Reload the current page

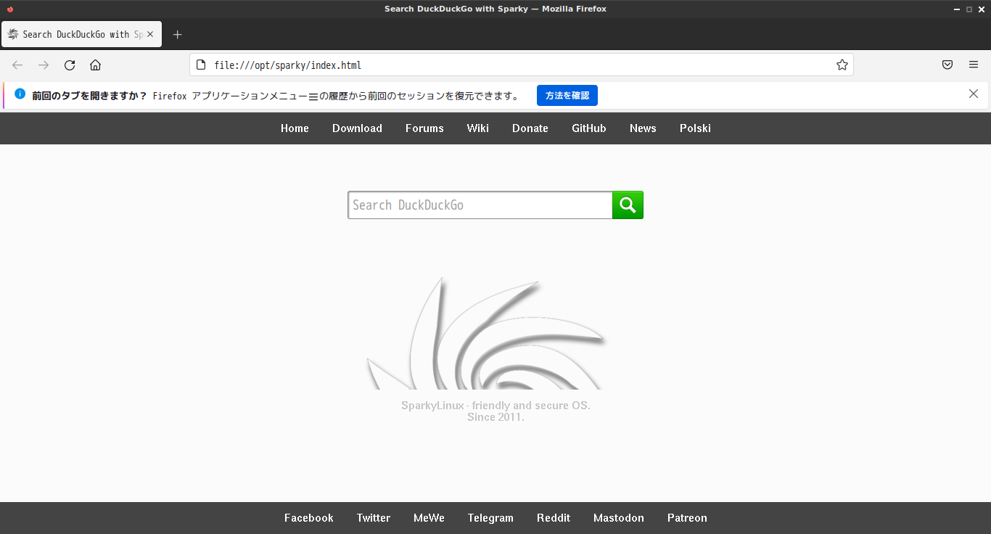pos(70,65)
